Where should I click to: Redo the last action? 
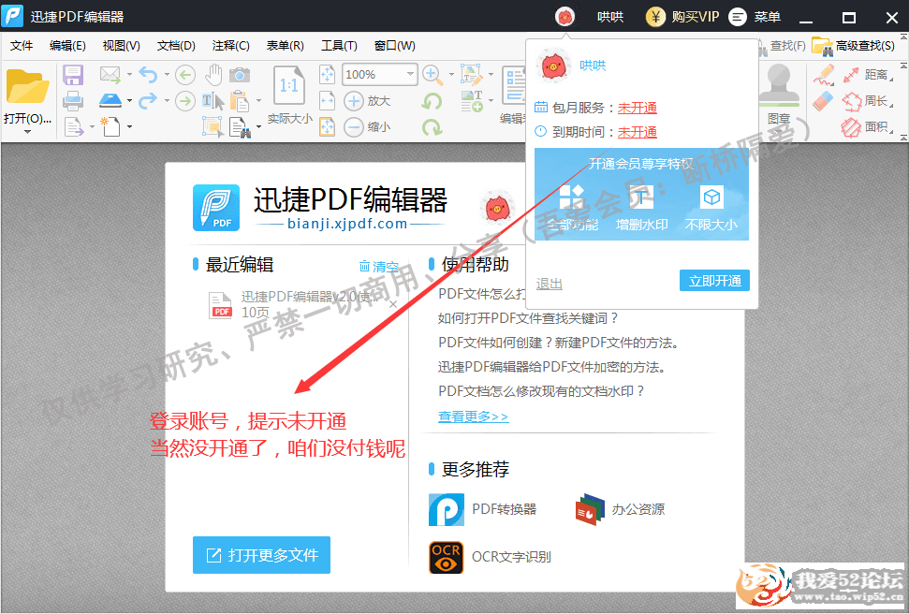click(x=149, y=100)
